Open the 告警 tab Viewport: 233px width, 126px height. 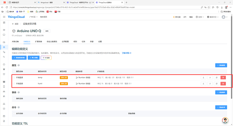pos(92,42)
